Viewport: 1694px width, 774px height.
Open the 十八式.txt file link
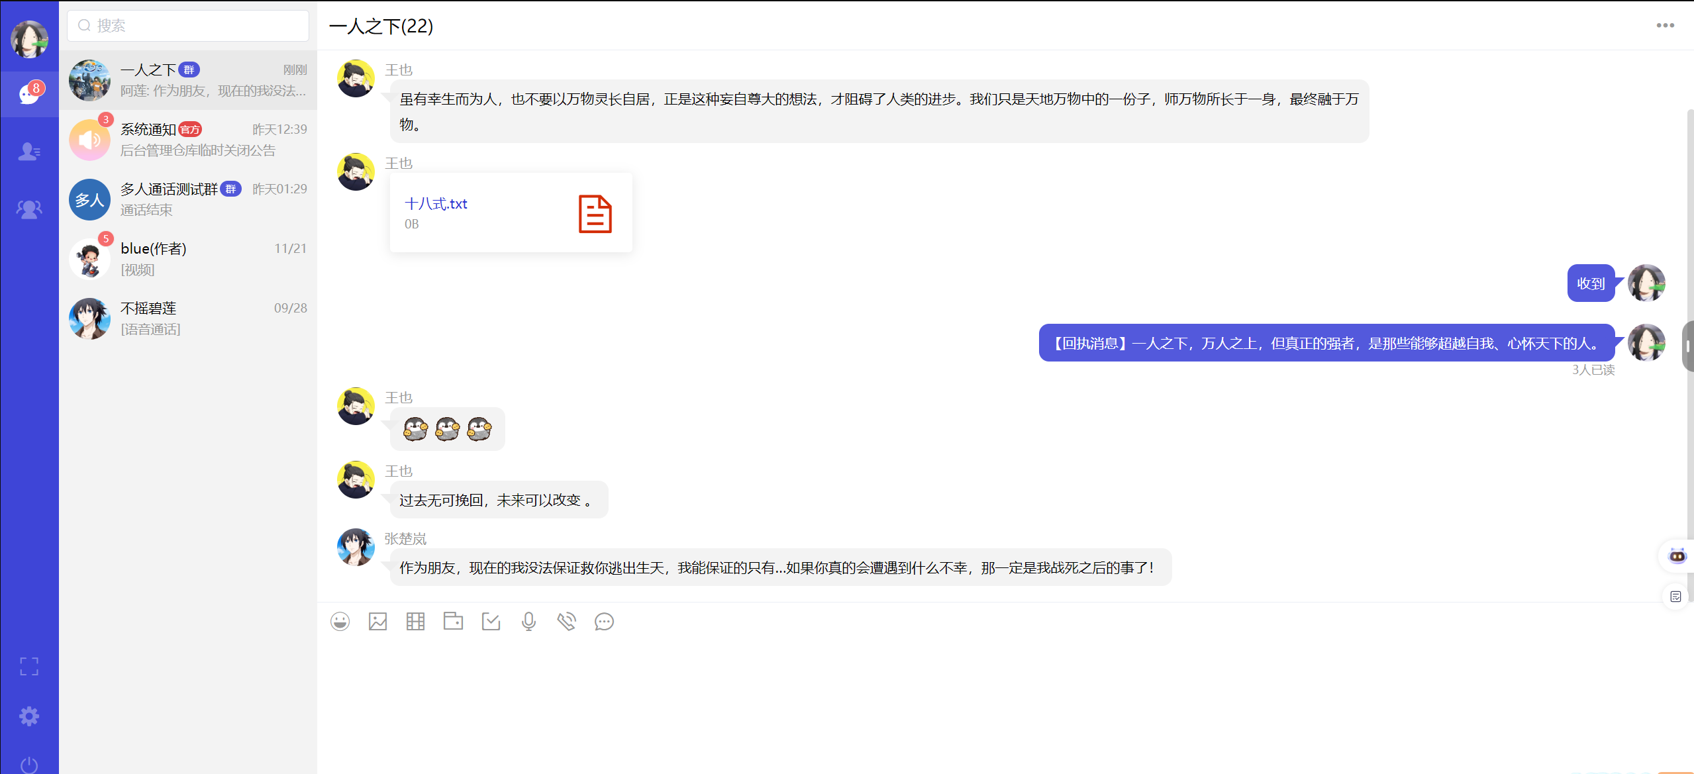click(436, 204)
